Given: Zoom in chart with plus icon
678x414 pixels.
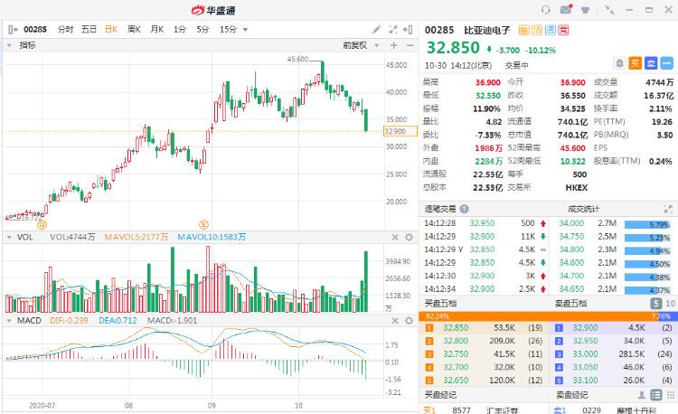Looking at the screenshot, I should pos(393,45).
